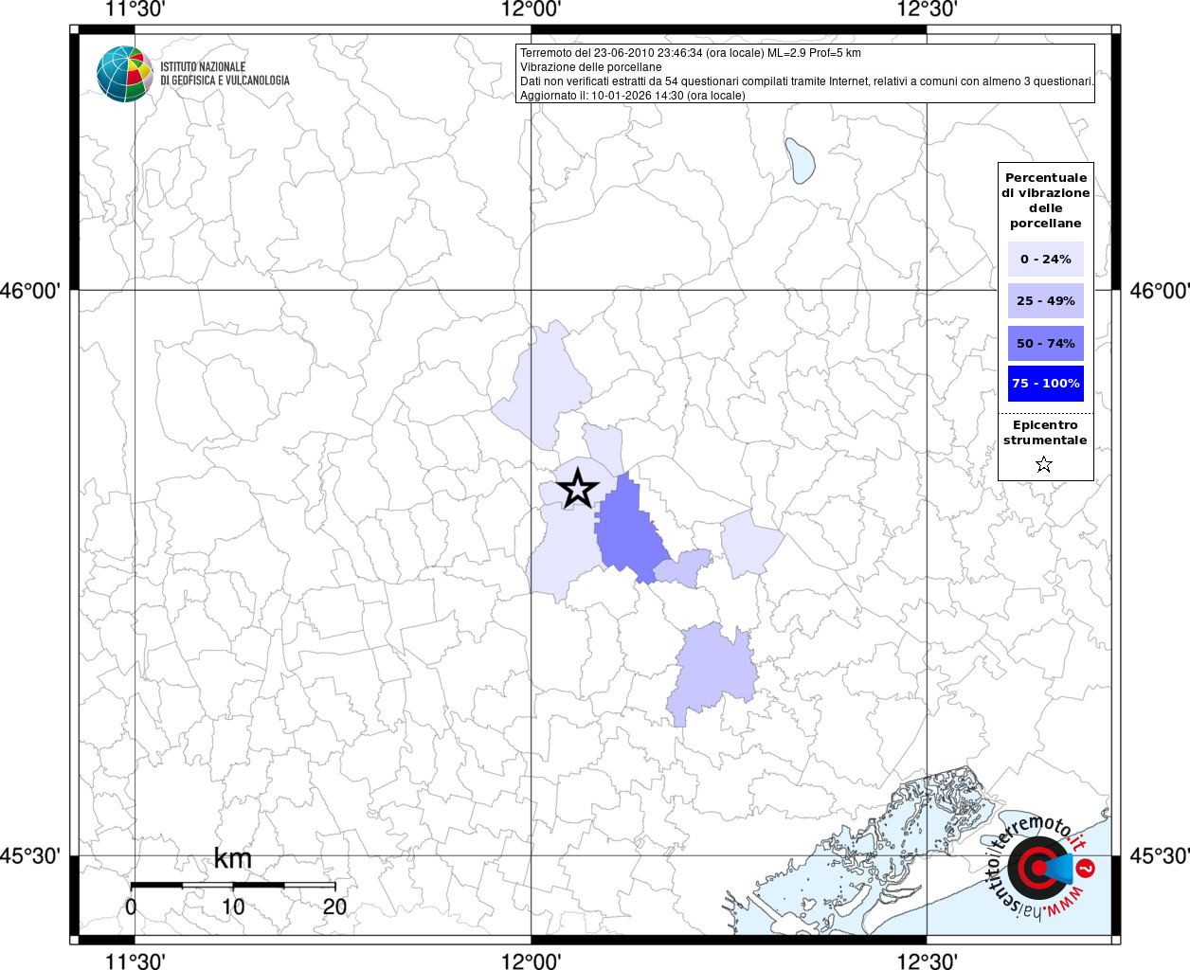This screenshot has width=1190, height=970.
Task: Click the 'Istituto Nazionale di Geofisica e Vulcanologia' text
Action: [x=225, y=74]
